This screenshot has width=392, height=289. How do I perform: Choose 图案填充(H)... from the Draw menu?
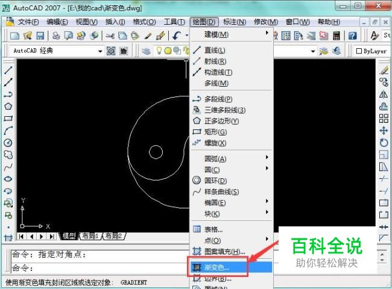231,251
